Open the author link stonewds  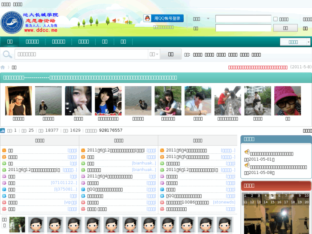click(x=224, y=202)
